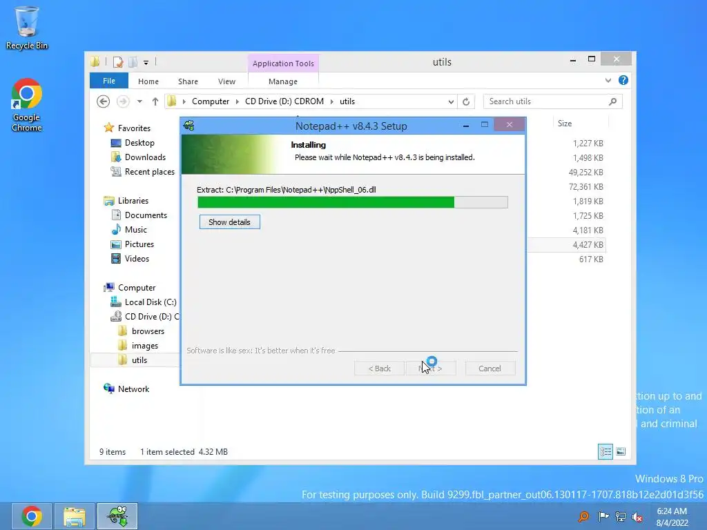Click the search magnifier in Explorer

click(x=612, y=101)
